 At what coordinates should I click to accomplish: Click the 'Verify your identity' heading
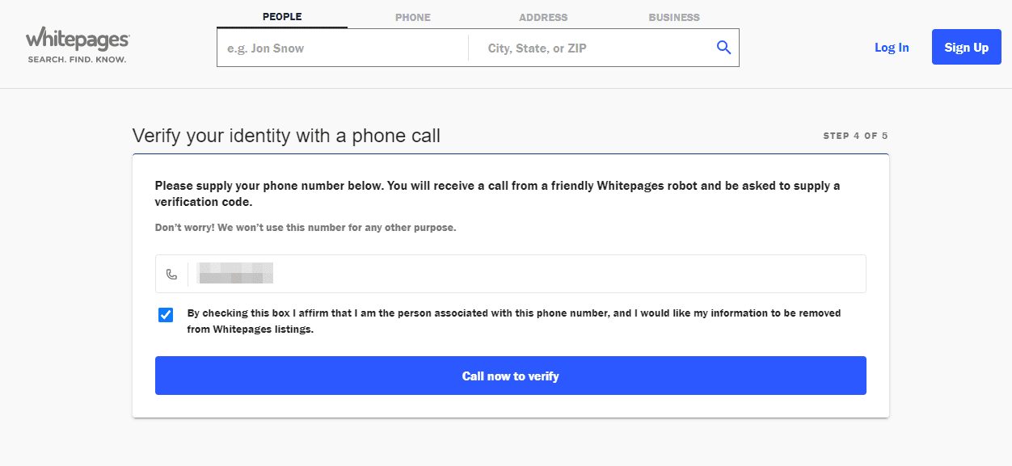[286, 136]
